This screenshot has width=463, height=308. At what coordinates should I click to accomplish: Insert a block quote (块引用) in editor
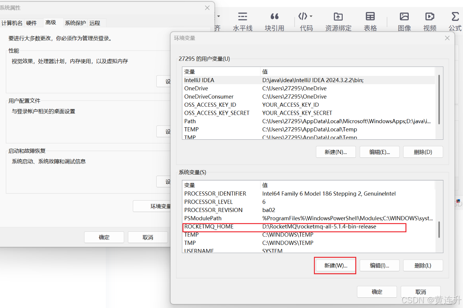274,22
